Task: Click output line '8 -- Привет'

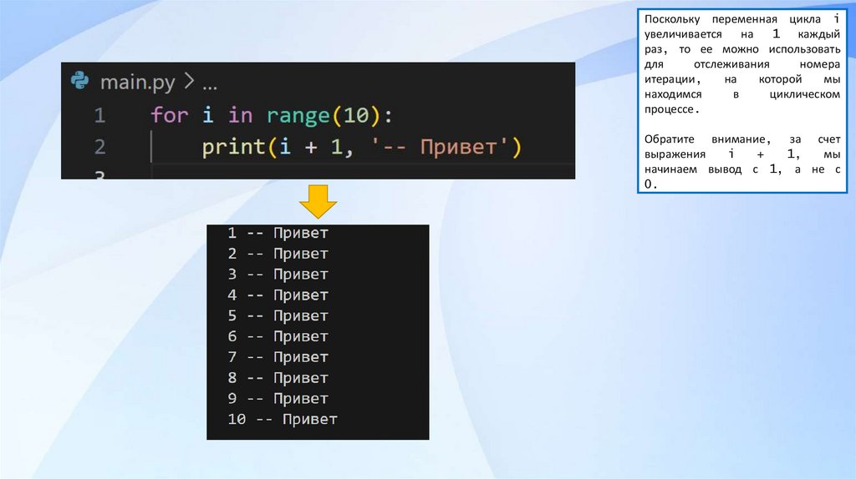Action: (278, 378)
